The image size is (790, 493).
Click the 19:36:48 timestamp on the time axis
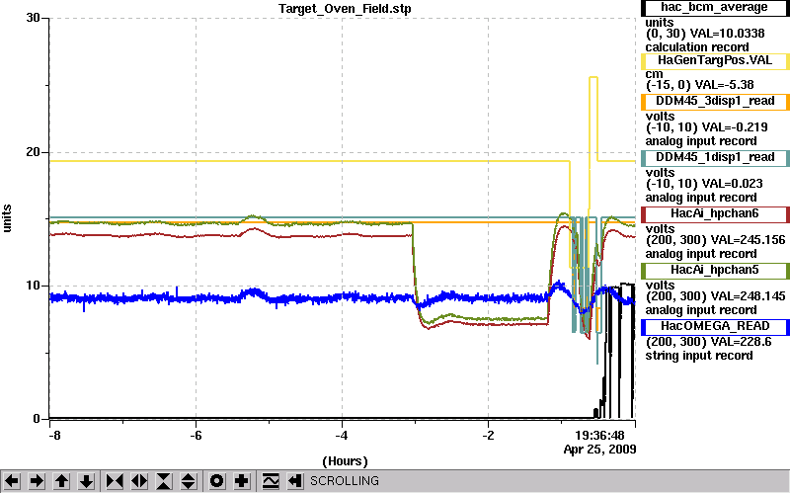tap(599, 435)
